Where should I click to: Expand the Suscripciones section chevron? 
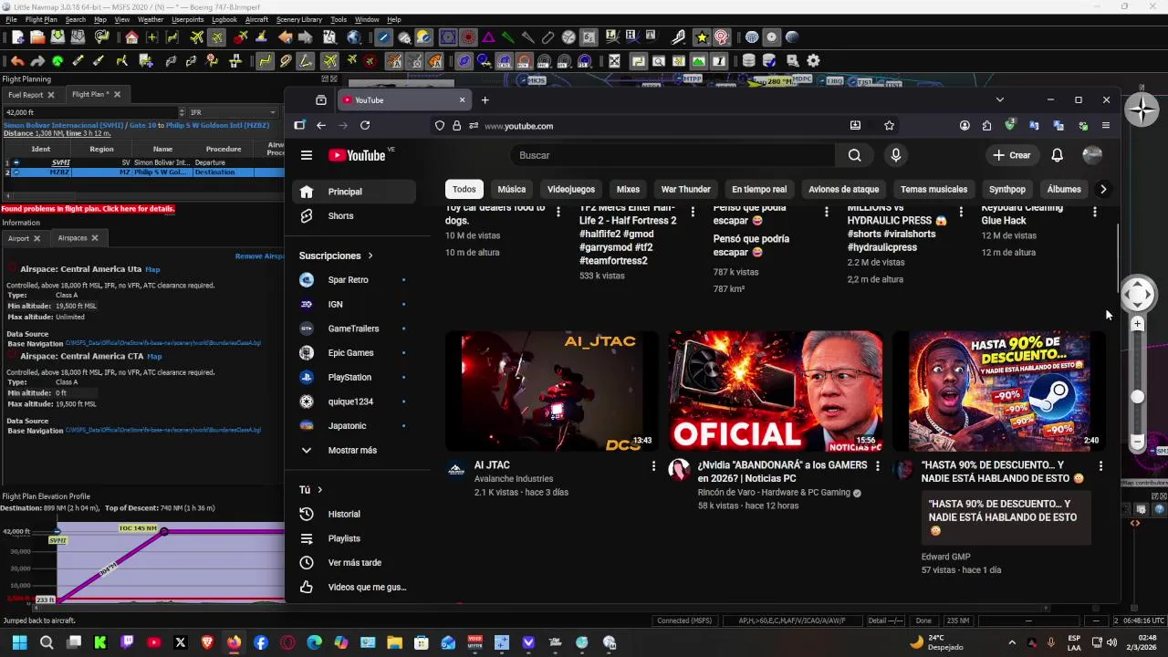tap(370, 255)
